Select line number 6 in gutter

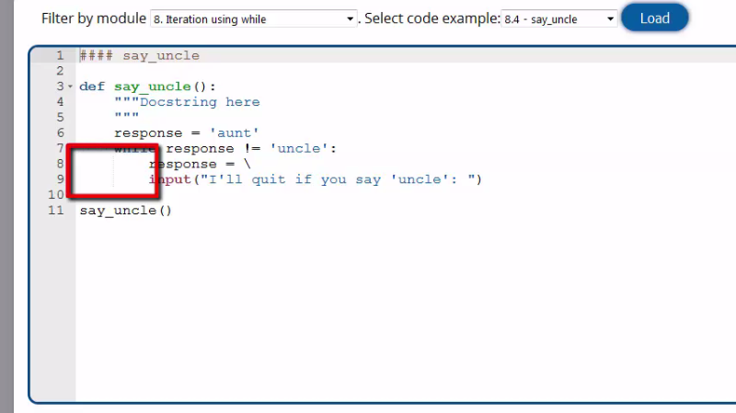(59, 133)
